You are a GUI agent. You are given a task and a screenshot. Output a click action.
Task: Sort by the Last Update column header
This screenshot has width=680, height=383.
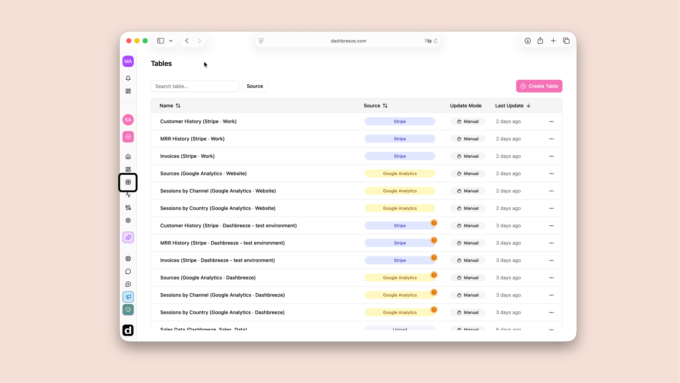pyautogui.click(x=513, y=106)
